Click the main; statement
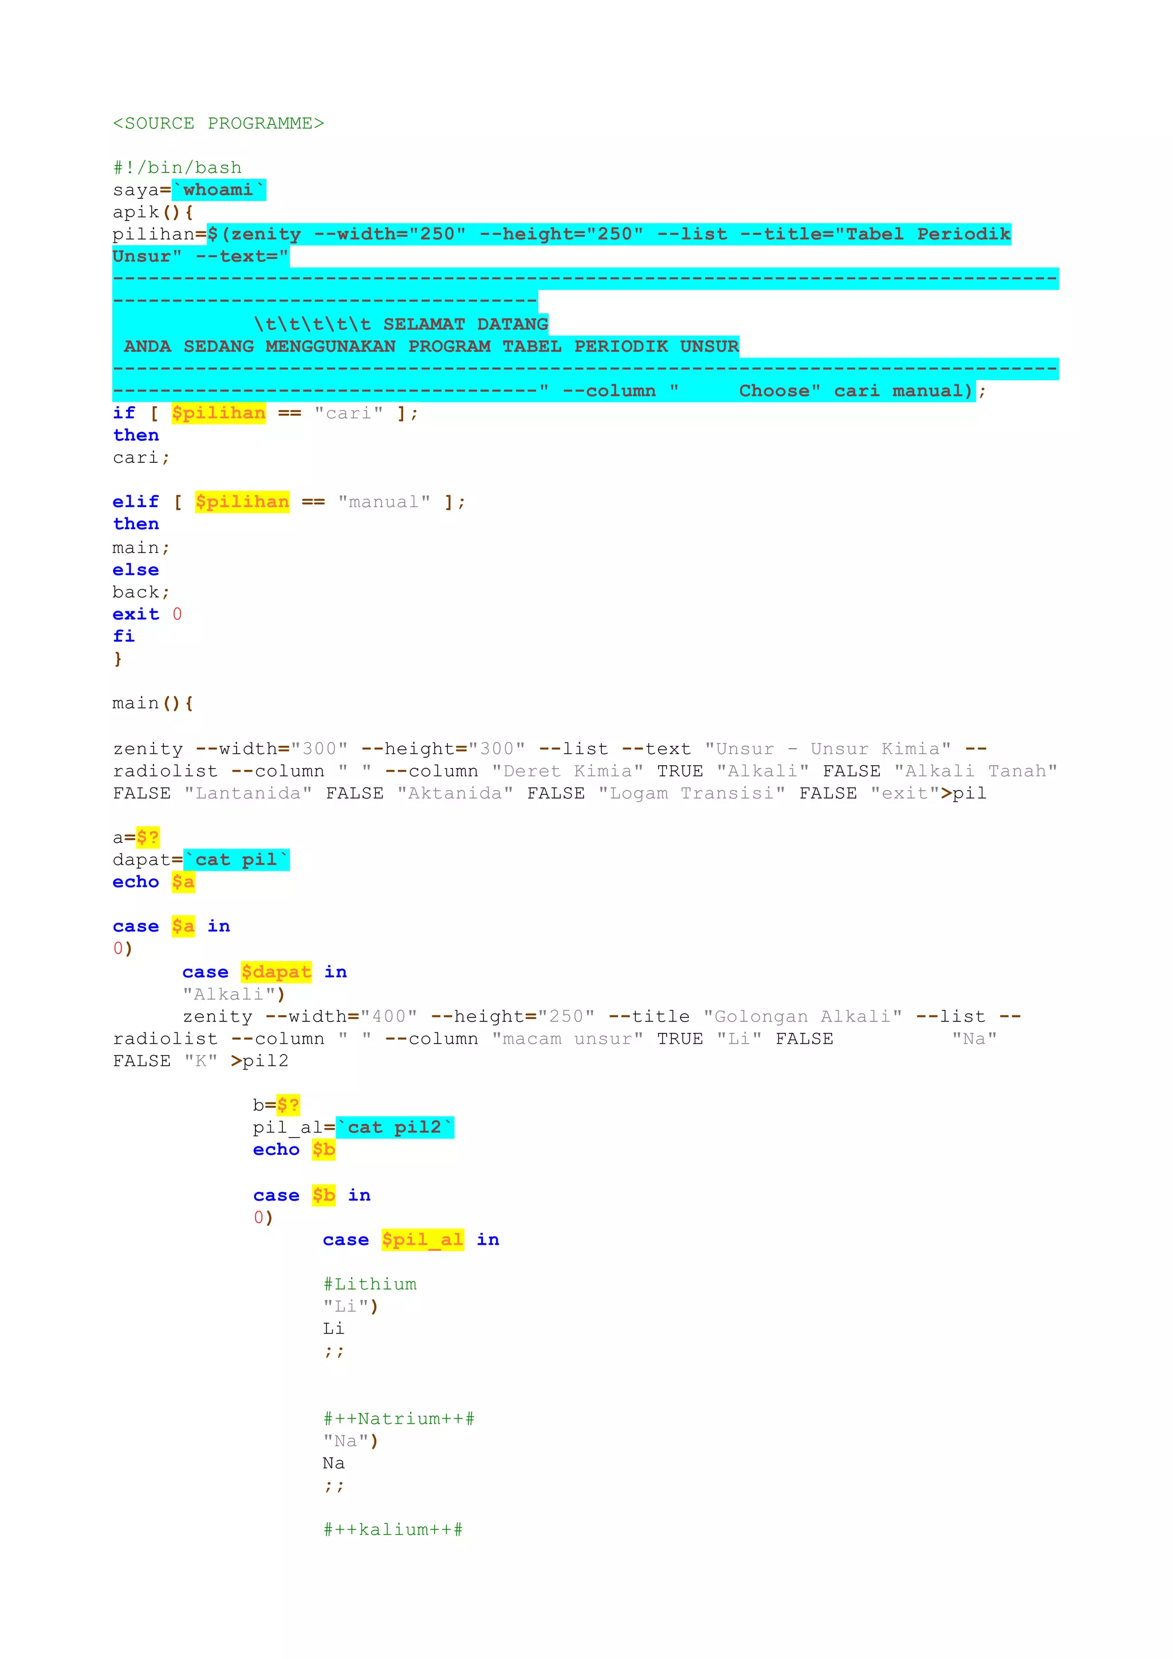Viewport: 1173px width, 1659px height. pos(141,548)
